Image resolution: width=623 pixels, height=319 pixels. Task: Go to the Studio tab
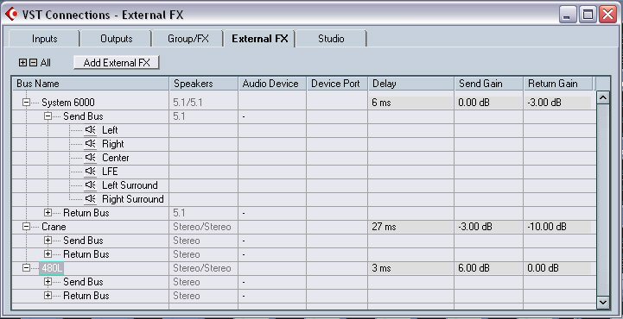pyautogui.click(x=331, y=39)
